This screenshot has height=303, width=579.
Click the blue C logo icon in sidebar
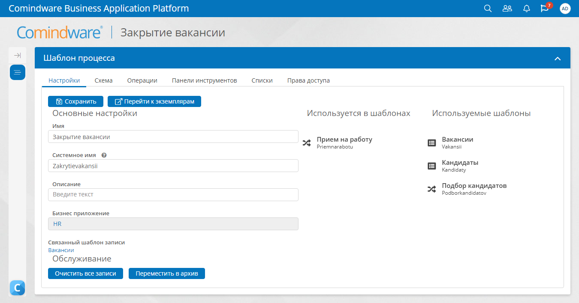17,288
